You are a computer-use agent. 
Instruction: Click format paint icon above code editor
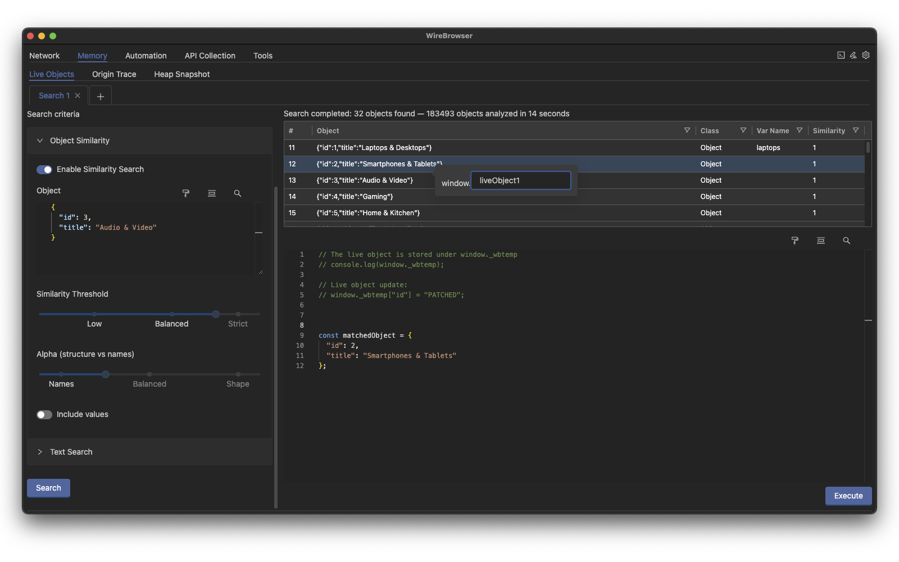(x=795, y=241)
